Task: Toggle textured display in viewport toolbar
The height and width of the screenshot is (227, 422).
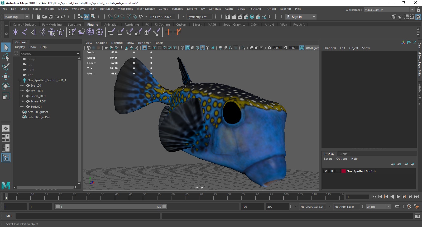Action: coord(203,48)
